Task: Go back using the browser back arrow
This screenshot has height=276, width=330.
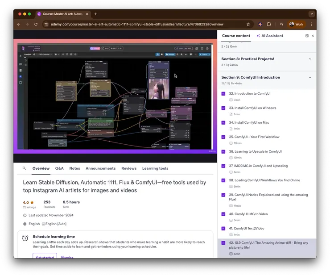Action: click(19, 24)
